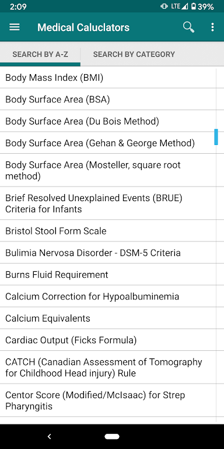Select Burns Fluid Requirement calculator

click(108, 275)
